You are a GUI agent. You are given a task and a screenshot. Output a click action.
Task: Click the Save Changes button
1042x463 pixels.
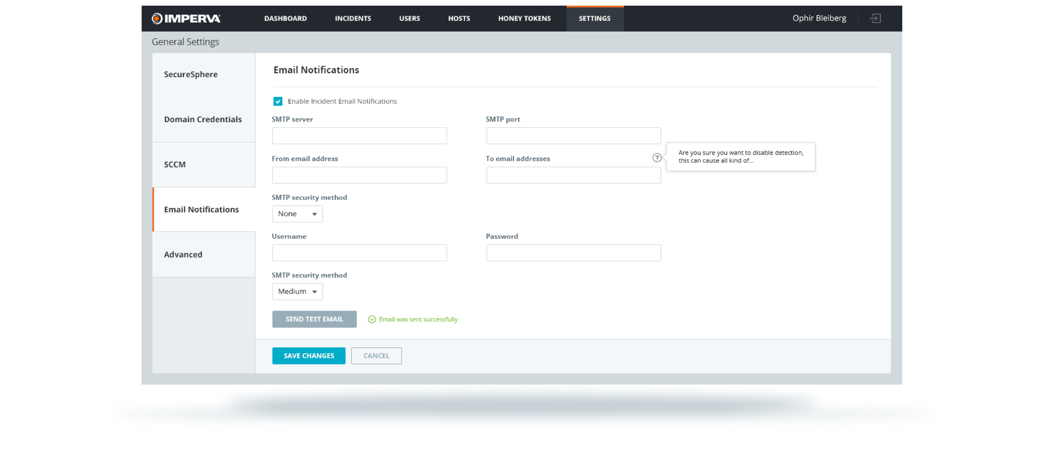309,356
